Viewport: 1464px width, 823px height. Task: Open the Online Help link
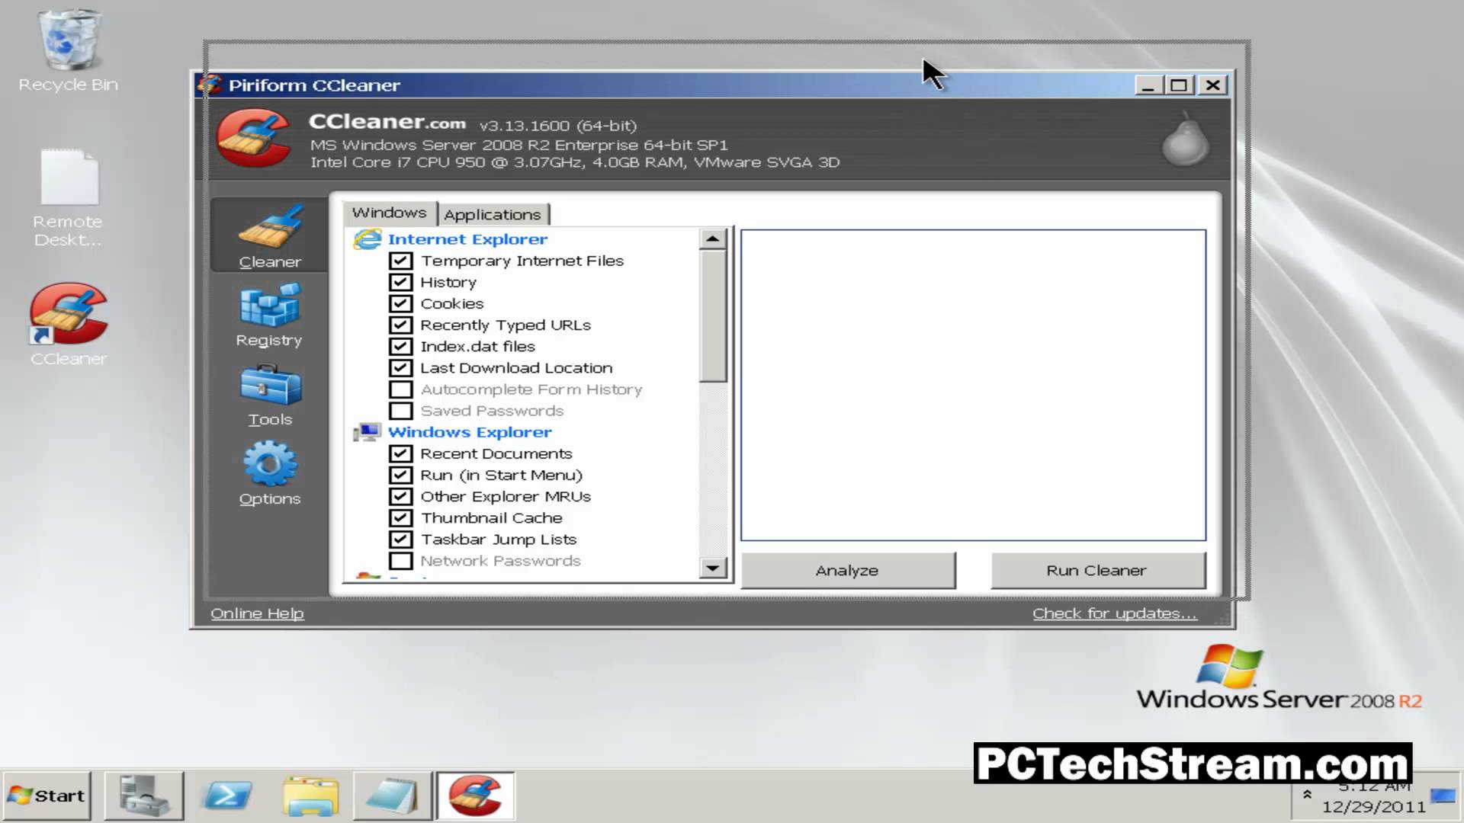click(256, 613)
